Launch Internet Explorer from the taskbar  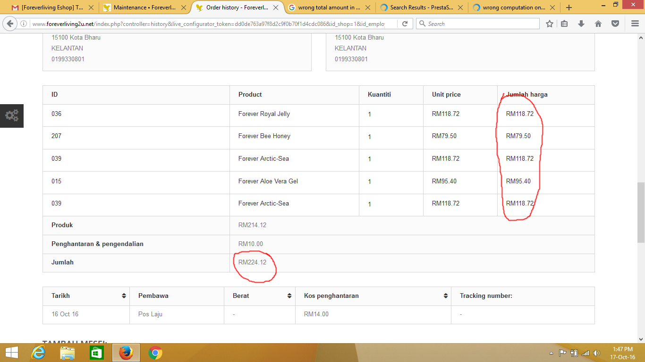coord(38,353)
